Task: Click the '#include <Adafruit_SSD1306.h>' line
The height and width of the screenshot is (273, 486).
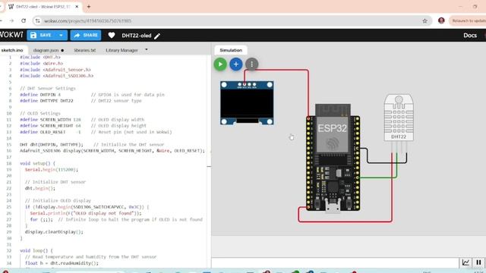Action: click(56, 76)
